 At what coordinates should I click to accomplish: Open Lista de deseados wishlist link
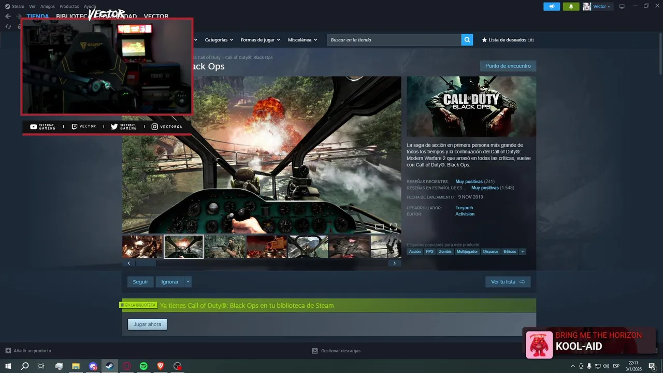pyautogui.click(x=508, y=40)
